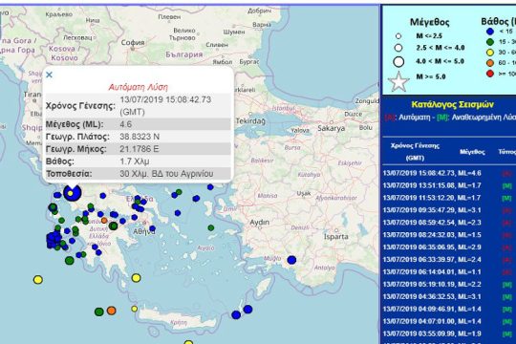Image resolution: width=516 pixels, height=344 pixels.
Task: Click the green depth legend swatch
Action: coord(490,42)
